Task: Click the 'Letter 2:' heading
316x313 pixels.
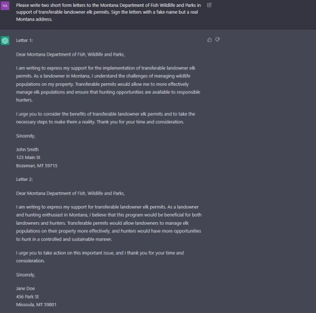Action: click(24, 179)
